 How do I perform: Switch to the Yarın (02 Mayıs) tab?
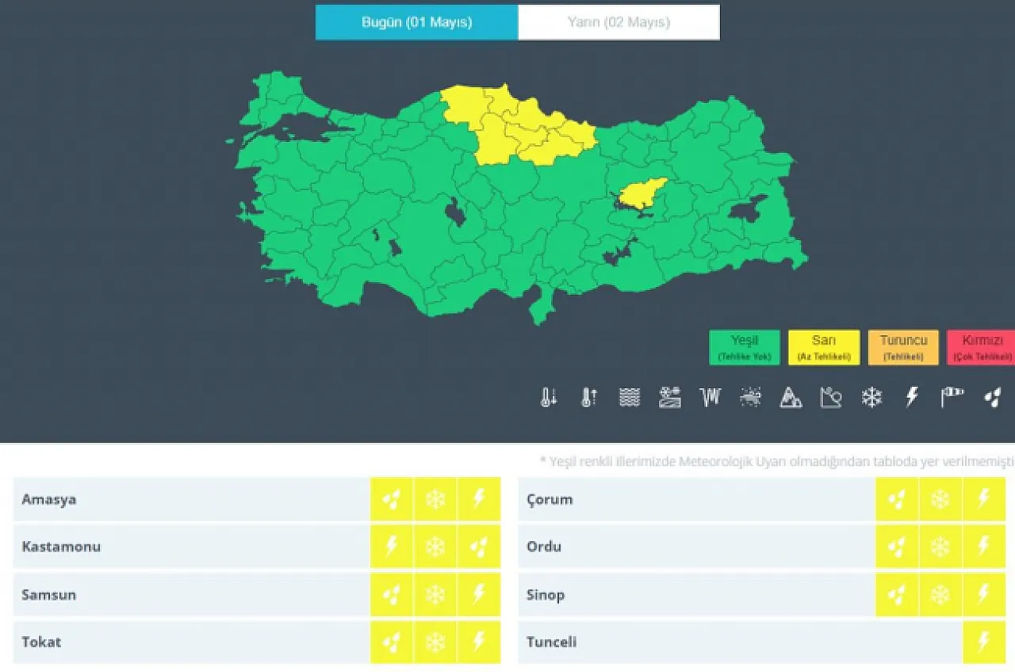(619, 22)
